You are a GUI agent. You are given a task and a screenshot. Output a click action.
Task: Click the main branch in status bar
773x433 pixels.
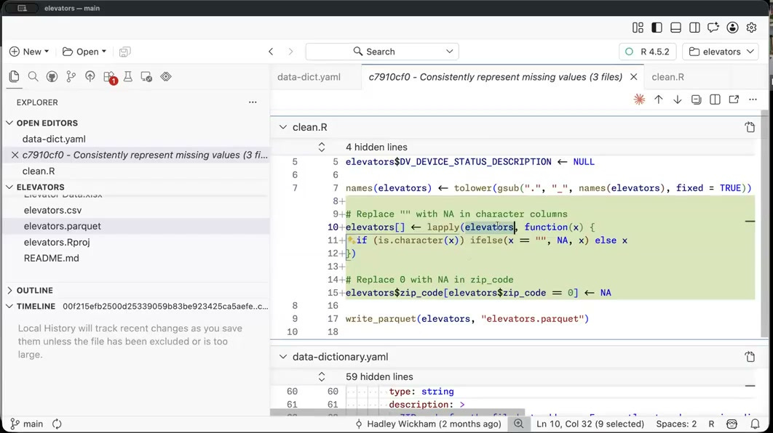[27, 424]
